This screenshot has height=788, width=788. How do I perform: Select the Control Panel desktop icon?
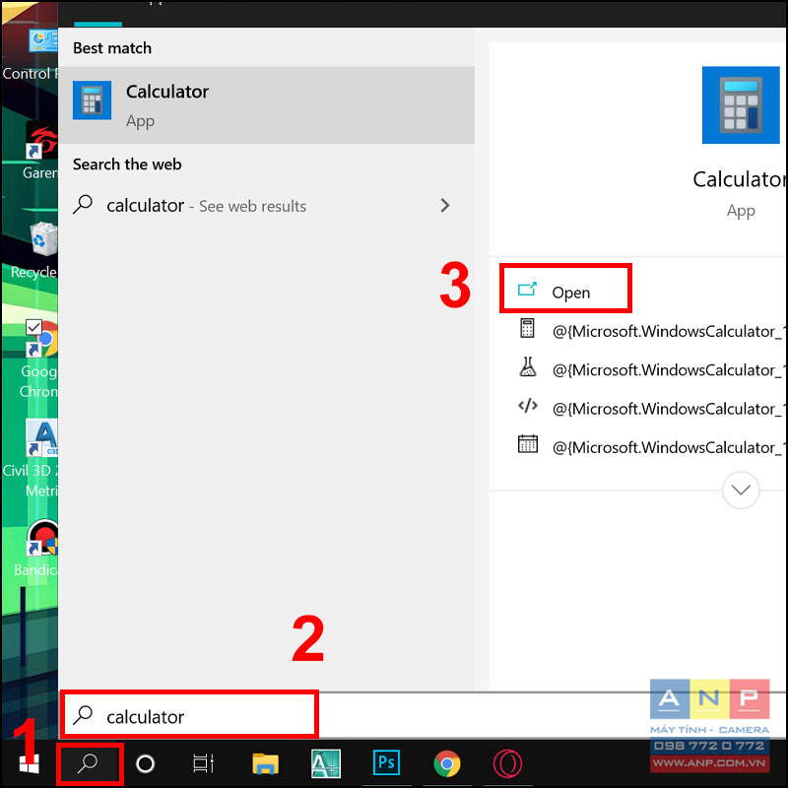click(31, 54)
